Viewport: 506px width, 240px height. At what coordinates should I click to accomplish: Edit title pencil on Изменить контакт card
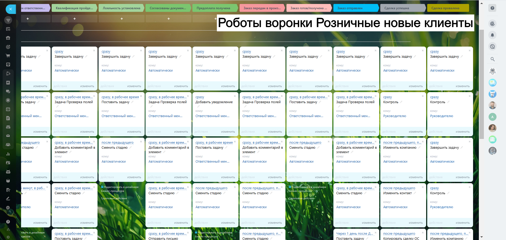pos(415,193)
